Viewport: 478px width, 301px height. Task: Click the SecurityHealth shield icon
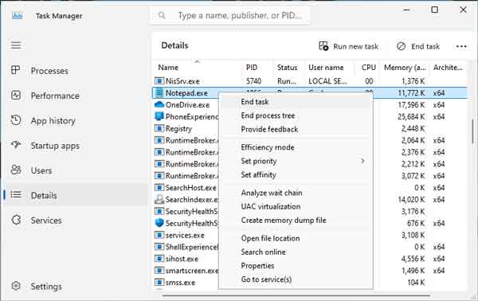(x=159, y=223)
